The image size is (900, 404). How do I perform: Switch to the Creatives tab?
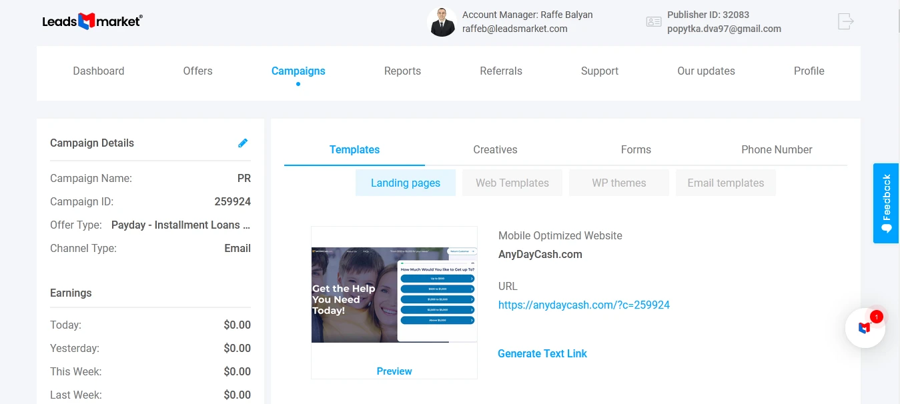point(495,149)
